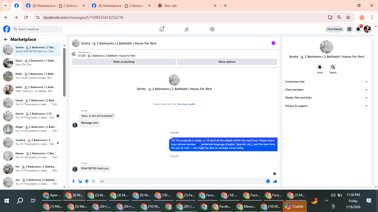Click the Facebook logo
Image resolution: width=378 pixels, height=212 pixels.
point(7,29)
